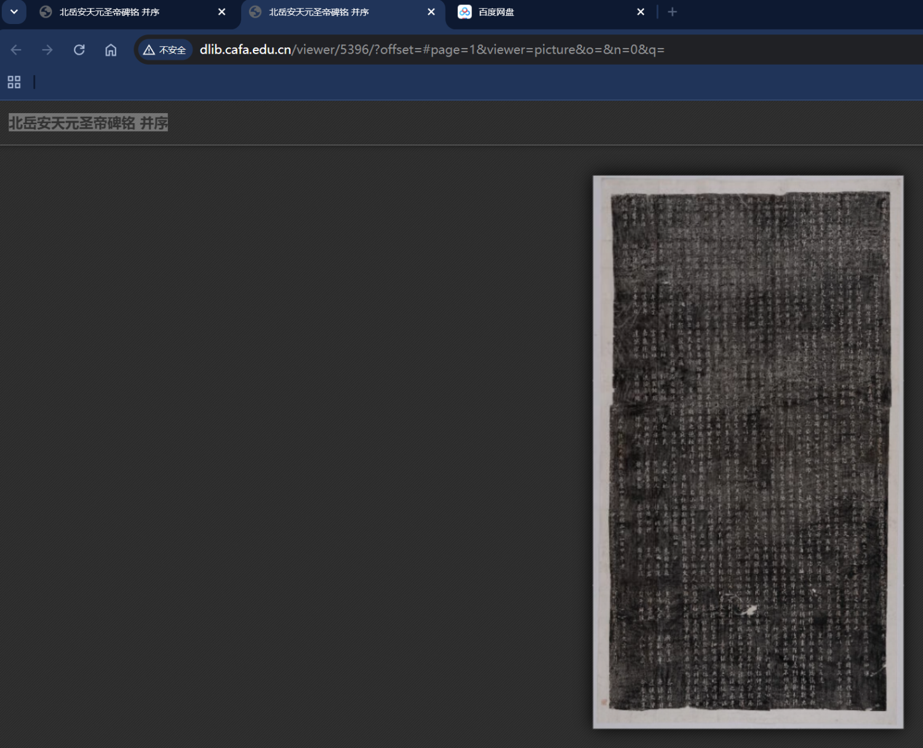Click the stone rubbing image
Image resolution: width=923 pixels, height=748 pixels.
pos(748,452)
